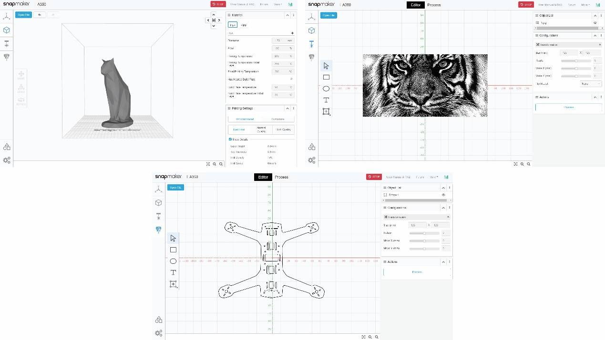The width and height of the screenshot is (605, 340).
Task: Select the ABS material option
Action: coord(243,25)
